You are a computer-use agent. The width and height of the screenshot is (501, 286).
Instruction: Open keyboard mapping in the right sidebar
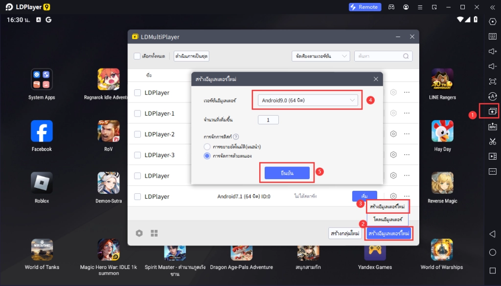[492, 36]
